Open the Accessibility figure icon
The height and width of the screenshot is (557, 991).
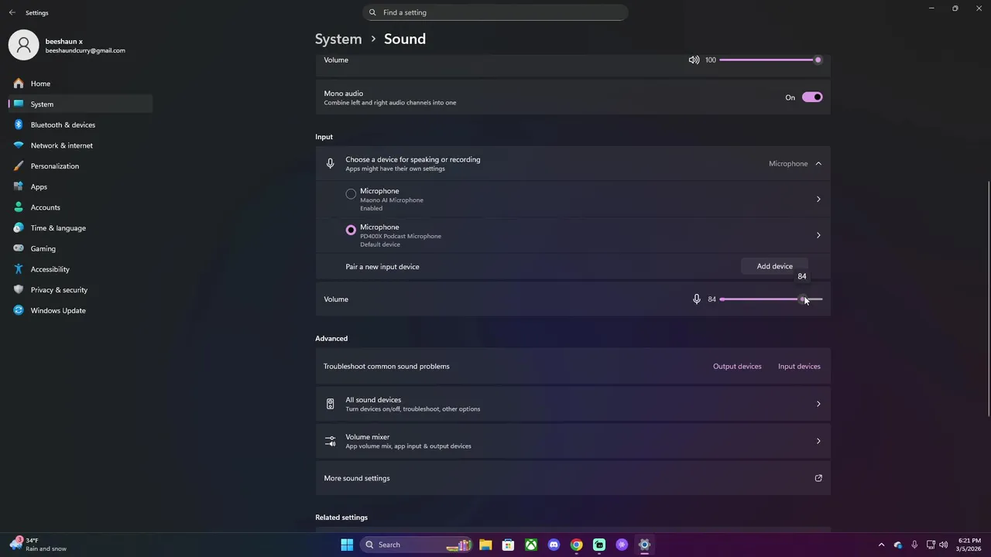coord(19,269)
